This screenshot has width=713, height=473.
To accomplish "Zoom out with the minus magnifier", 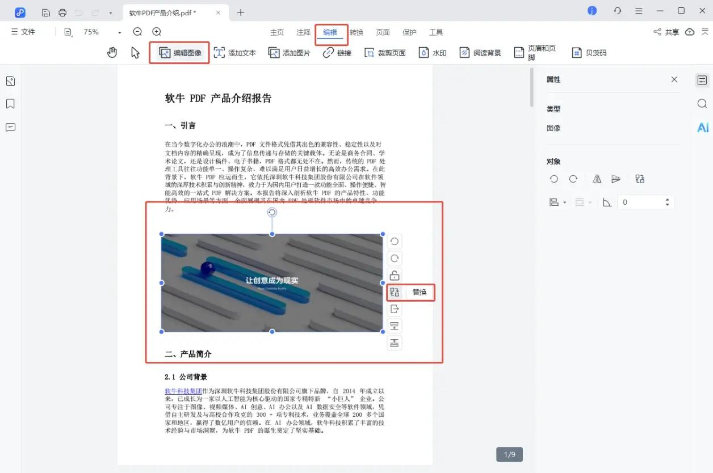I will (137, 32).
